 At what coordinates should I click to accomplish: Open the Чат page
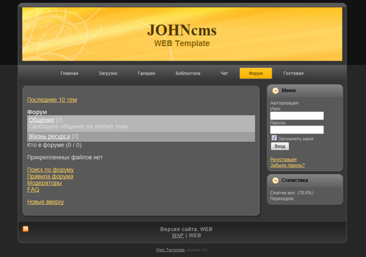224,73
